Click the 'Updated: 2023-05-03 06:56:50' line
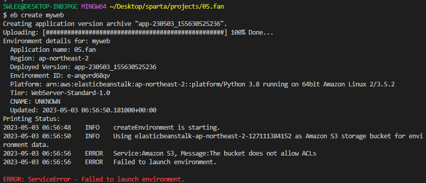The width and height of the screenshot is (426, 183). pos(83,110)
